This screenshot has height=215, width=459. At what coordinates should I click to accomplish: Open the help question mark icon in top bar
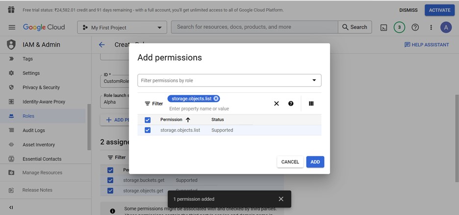point(415,27)
